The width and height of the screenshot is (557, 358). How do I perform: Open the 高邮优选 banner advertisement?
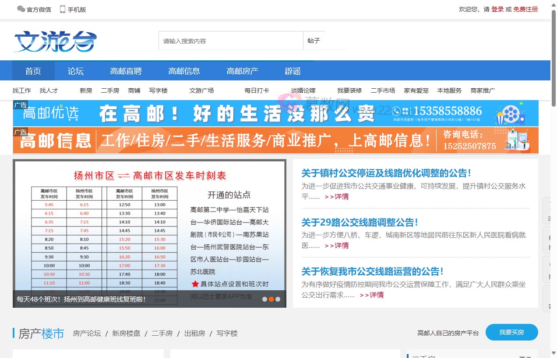click(275, 113)
